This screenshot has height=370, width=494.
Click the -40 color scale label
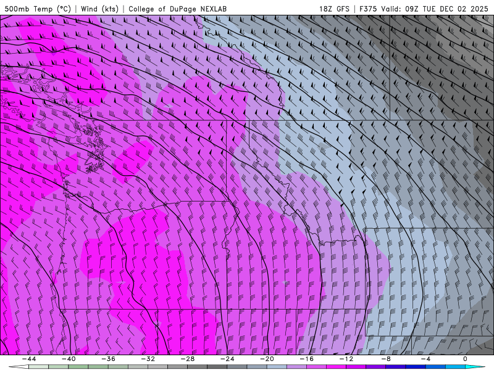pyautogui.click(x=69, y=359)
